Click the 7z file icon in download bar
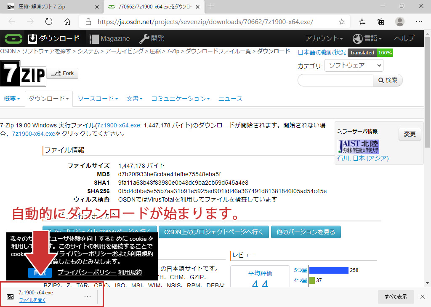This screenshot has height=307, width=431. coord(10,296)
